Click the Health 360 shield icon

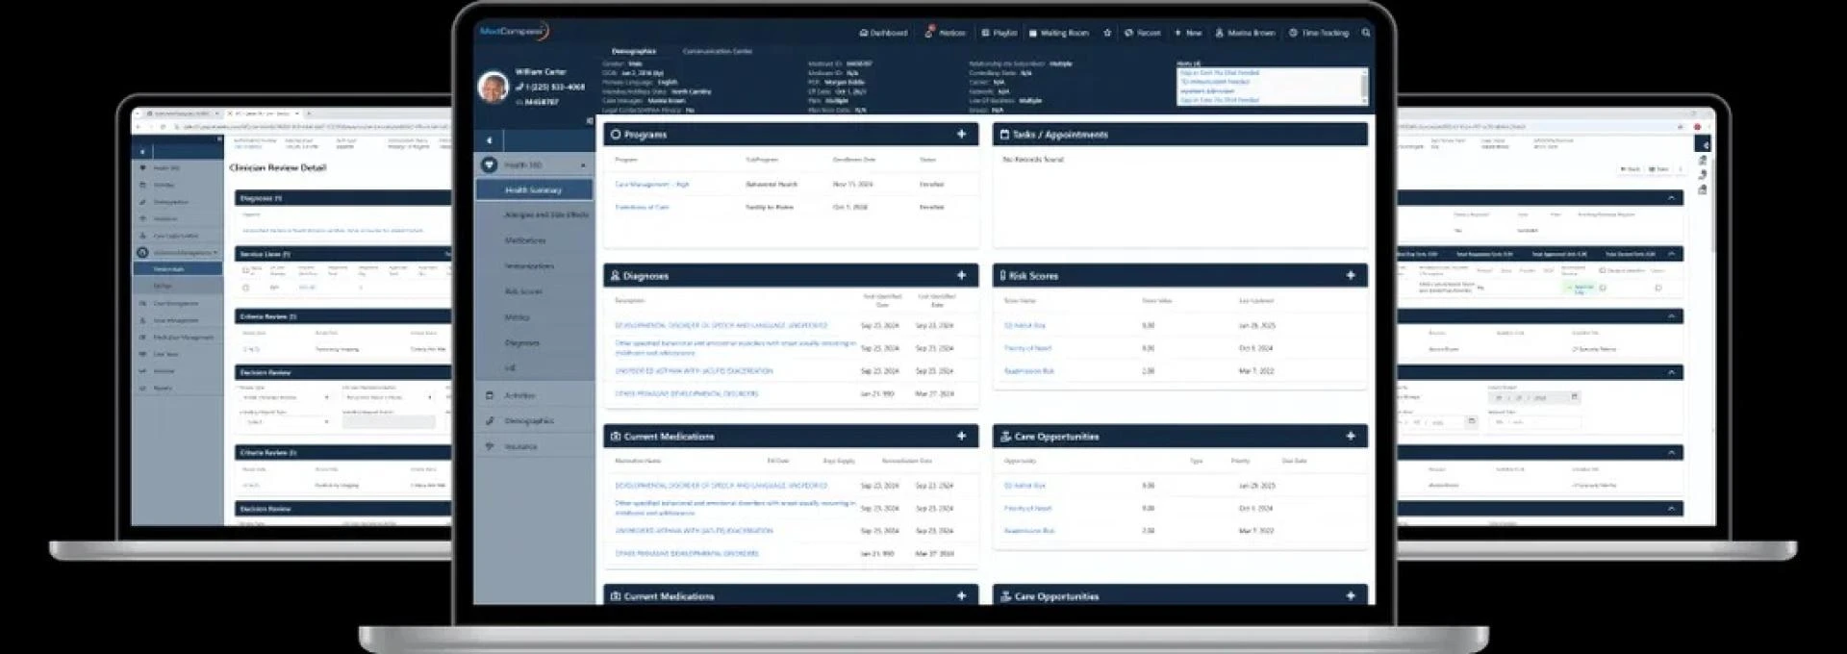[489, 165]
